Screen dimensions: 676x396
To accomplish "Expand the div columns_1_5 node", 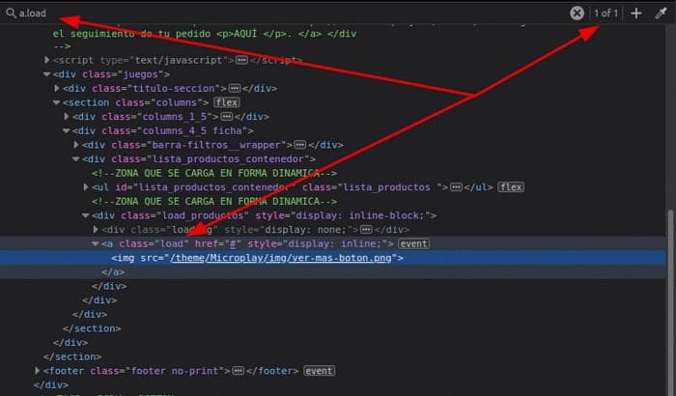I will tap(66, 117).
